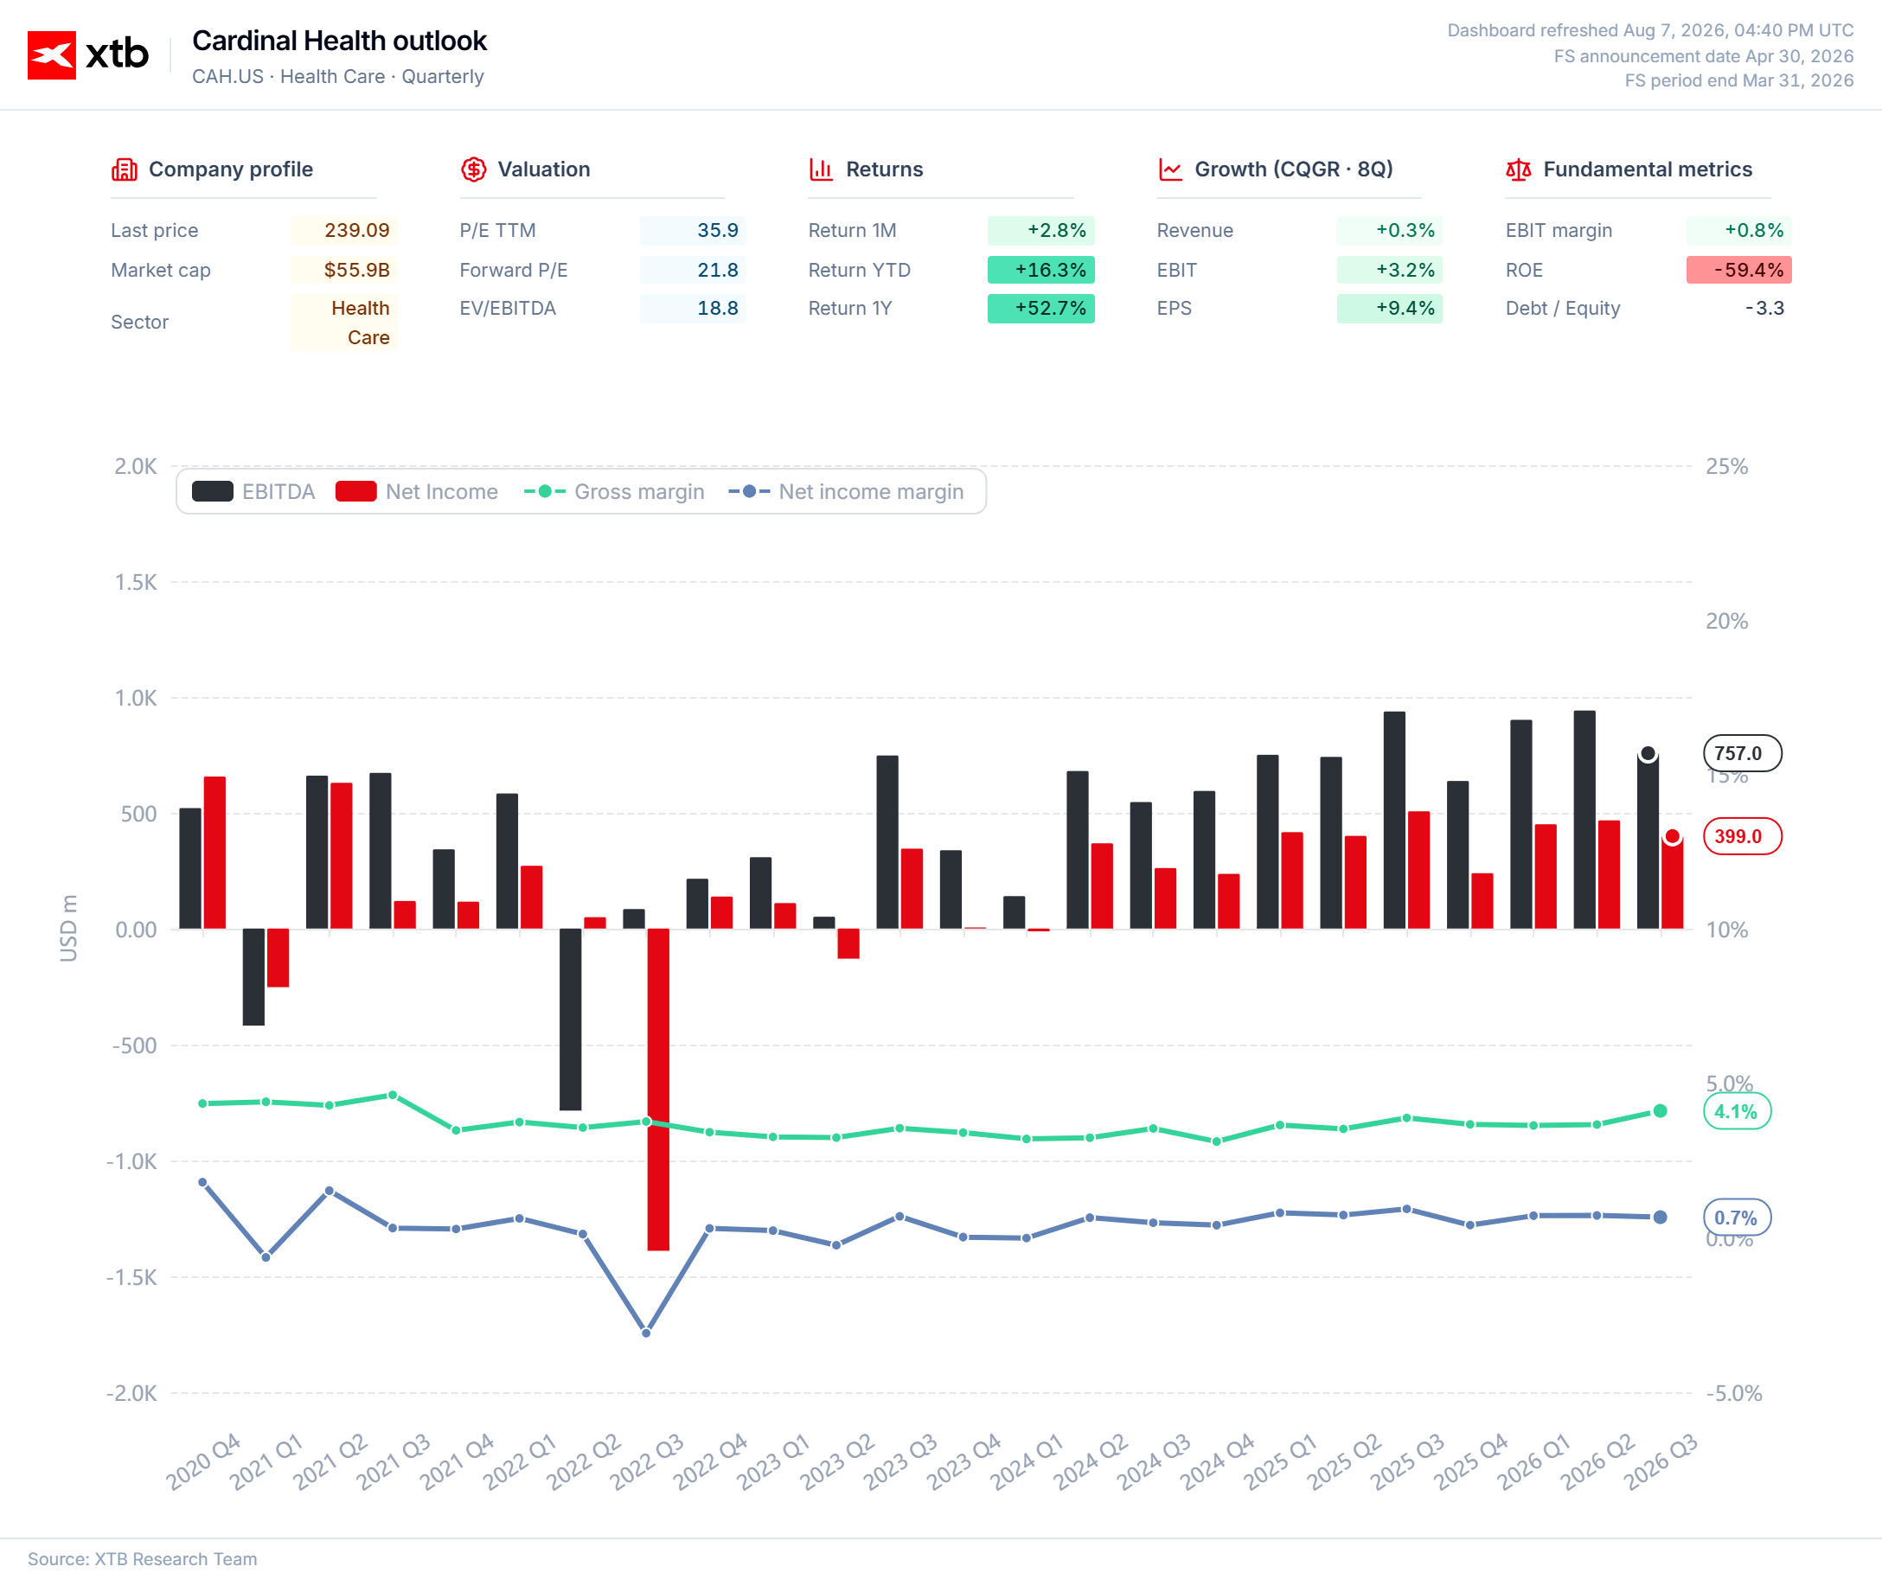Screen dimensions: 1882x1579
Task: Click the '4.1%' gross margin callout
Action: (1737, 1111)
